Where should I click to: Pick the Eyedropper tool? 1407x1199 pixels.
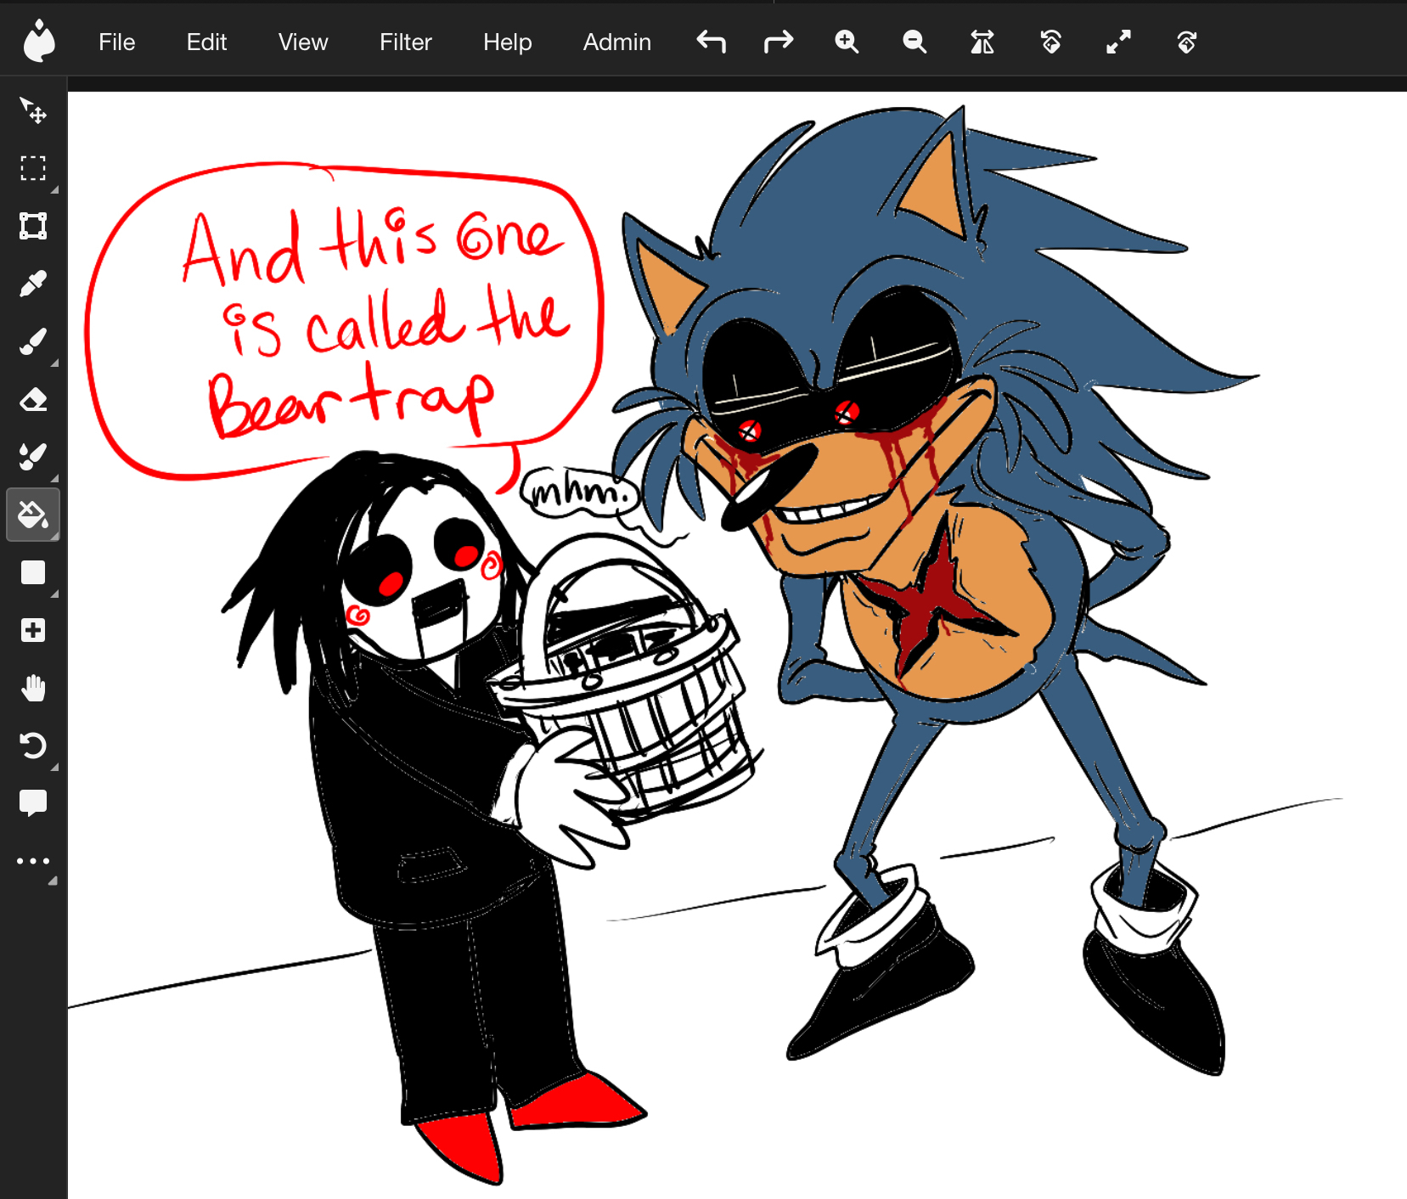click(33, 284)
